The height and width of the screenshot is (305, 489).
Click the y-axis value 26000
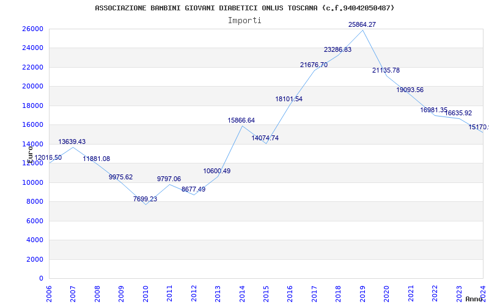point(32,29)
